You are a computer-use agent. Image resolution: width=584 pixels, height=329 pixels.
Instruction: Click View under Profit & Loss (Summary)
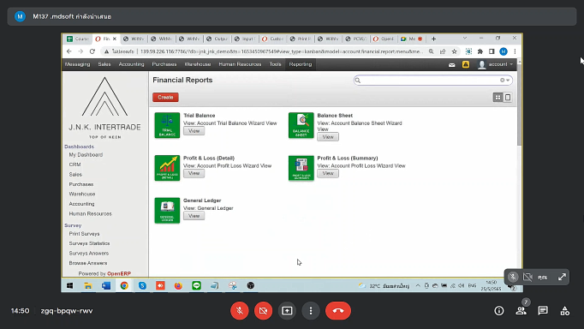(328, 173)
